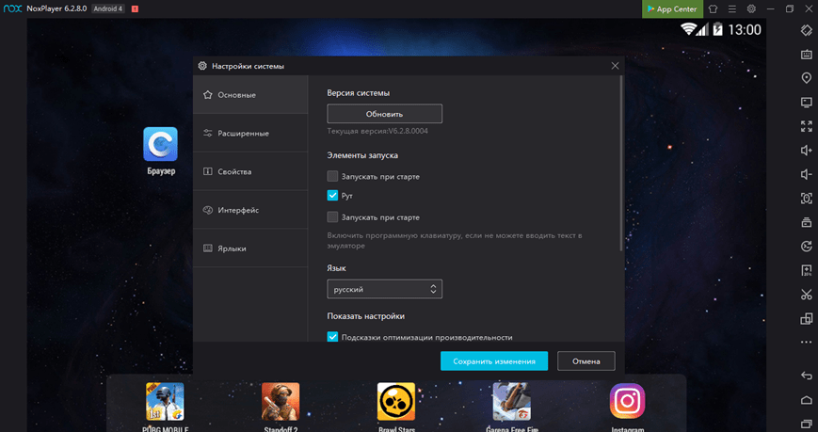The height and width of the screenshot is (432, 818).
Task: Uncheck the Рут checkbox
Action: 332,196
